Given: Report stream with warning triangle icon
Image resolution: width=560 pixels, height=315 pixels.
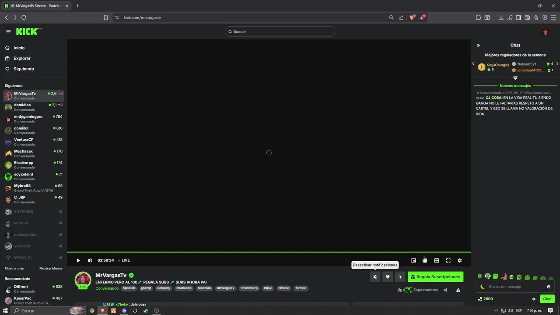Looking at the screenshot, I should coord(458,290).
